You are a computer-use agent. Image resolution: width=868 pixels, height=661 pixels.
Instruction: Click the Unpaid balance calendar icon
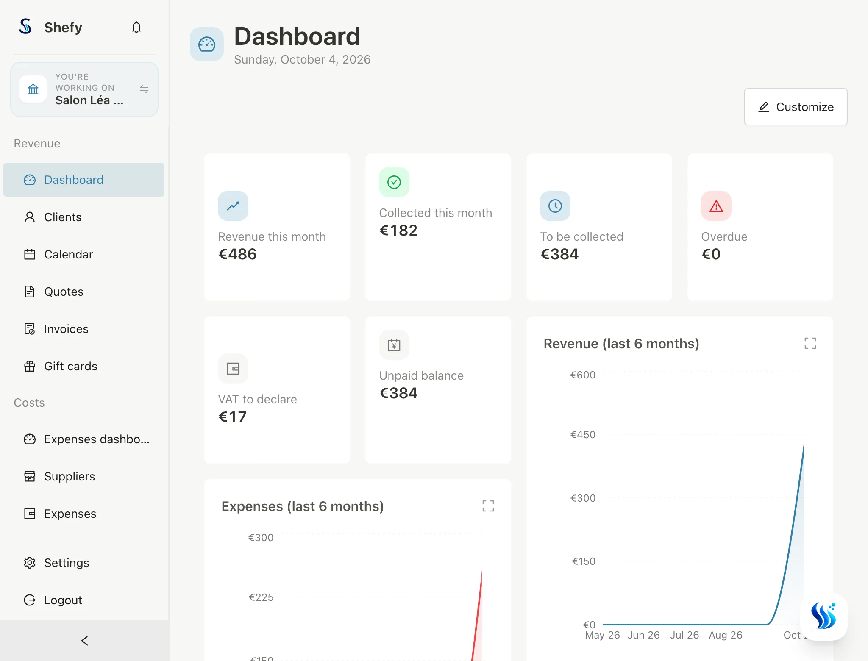click(394, 345)
